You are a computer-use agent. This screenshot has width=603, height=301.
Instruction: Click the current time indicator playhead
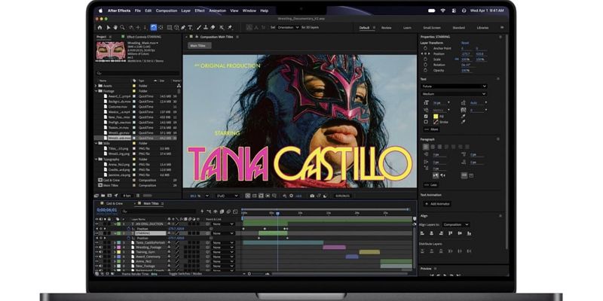277,214
